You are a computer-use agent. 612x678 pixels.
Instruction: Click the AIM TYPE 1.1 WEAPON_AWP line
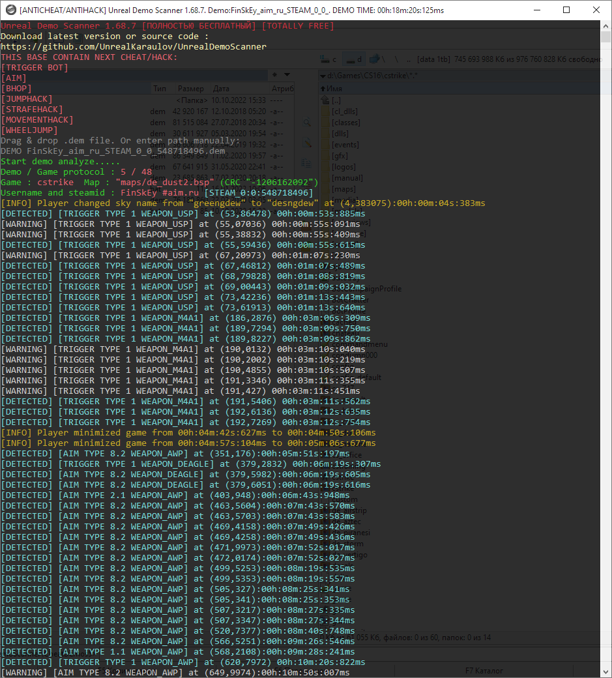(x=178, y=652)
